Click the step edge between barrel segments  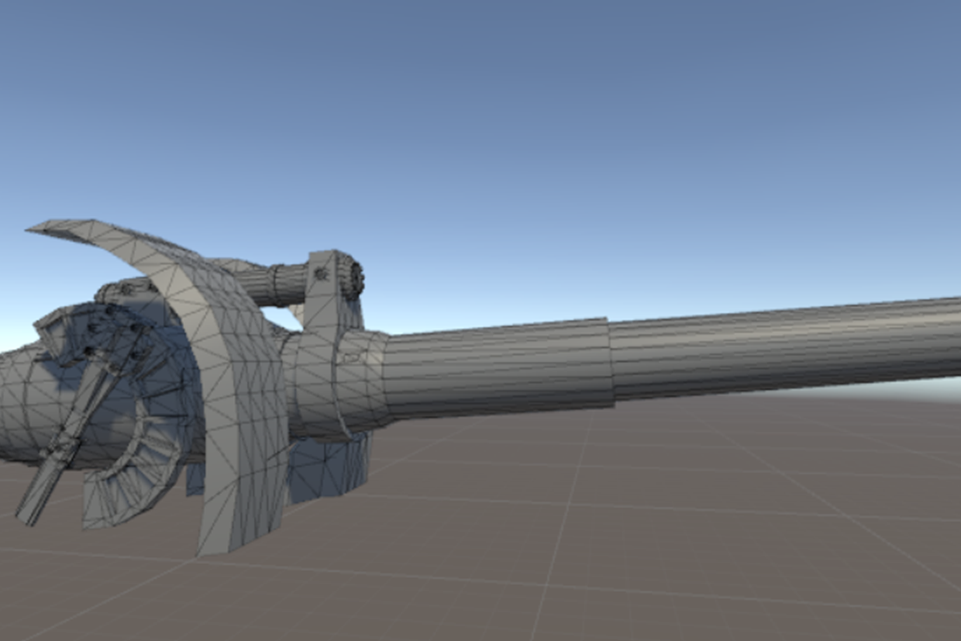click(609, 362)
